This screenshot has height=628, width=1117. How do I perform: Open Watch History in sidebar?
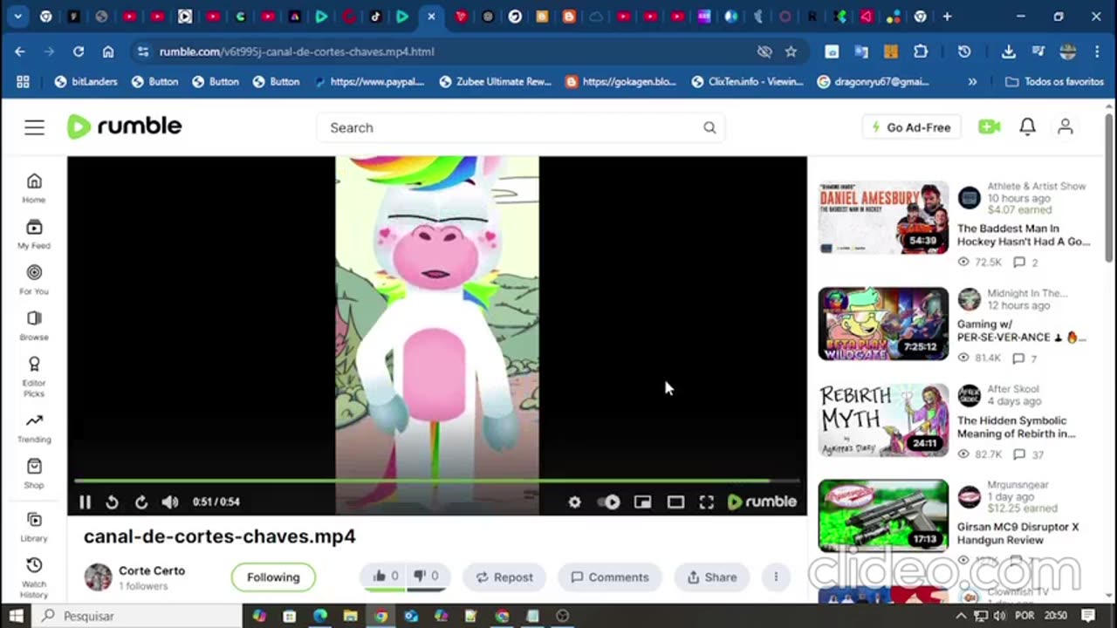[34, 577]
